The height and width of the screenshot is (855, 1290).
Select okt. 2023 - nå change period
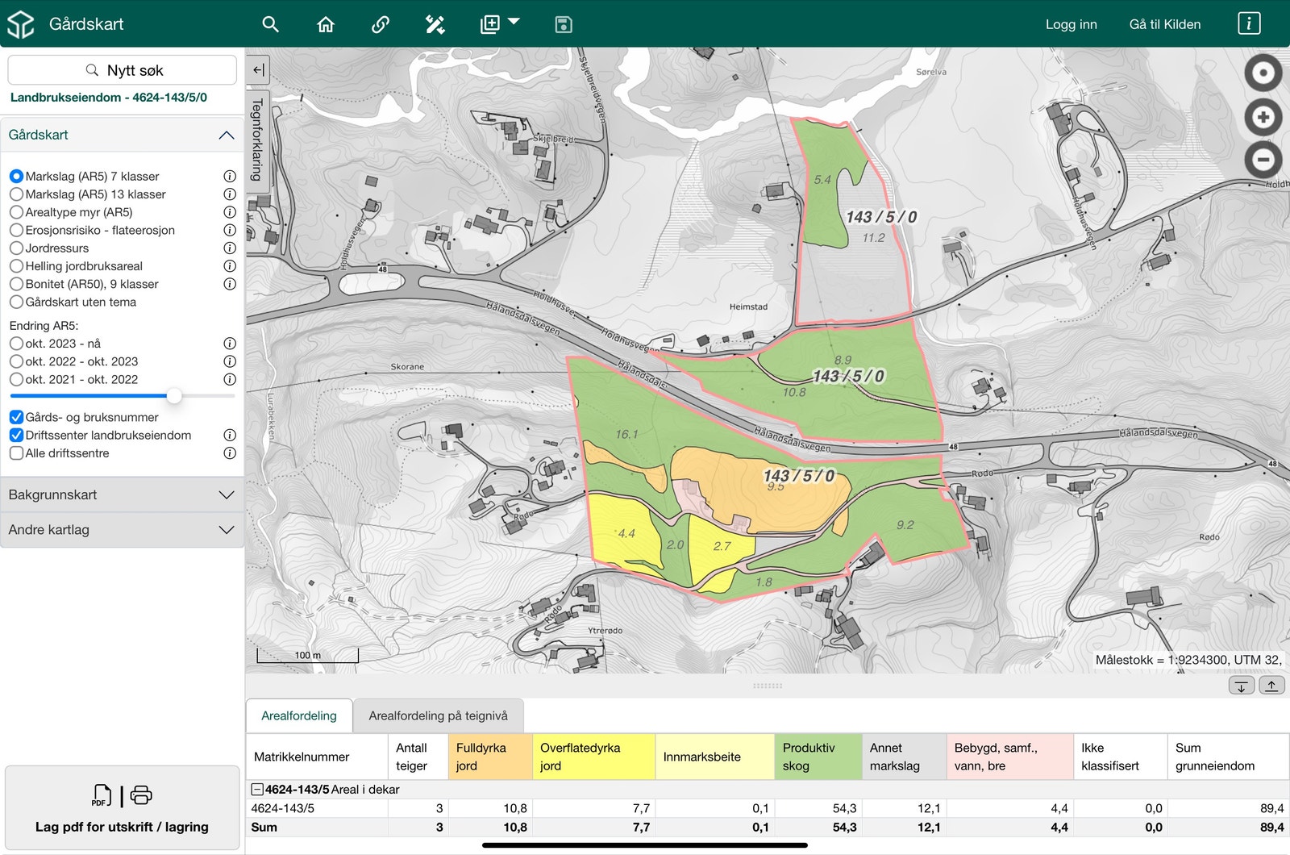16,344
